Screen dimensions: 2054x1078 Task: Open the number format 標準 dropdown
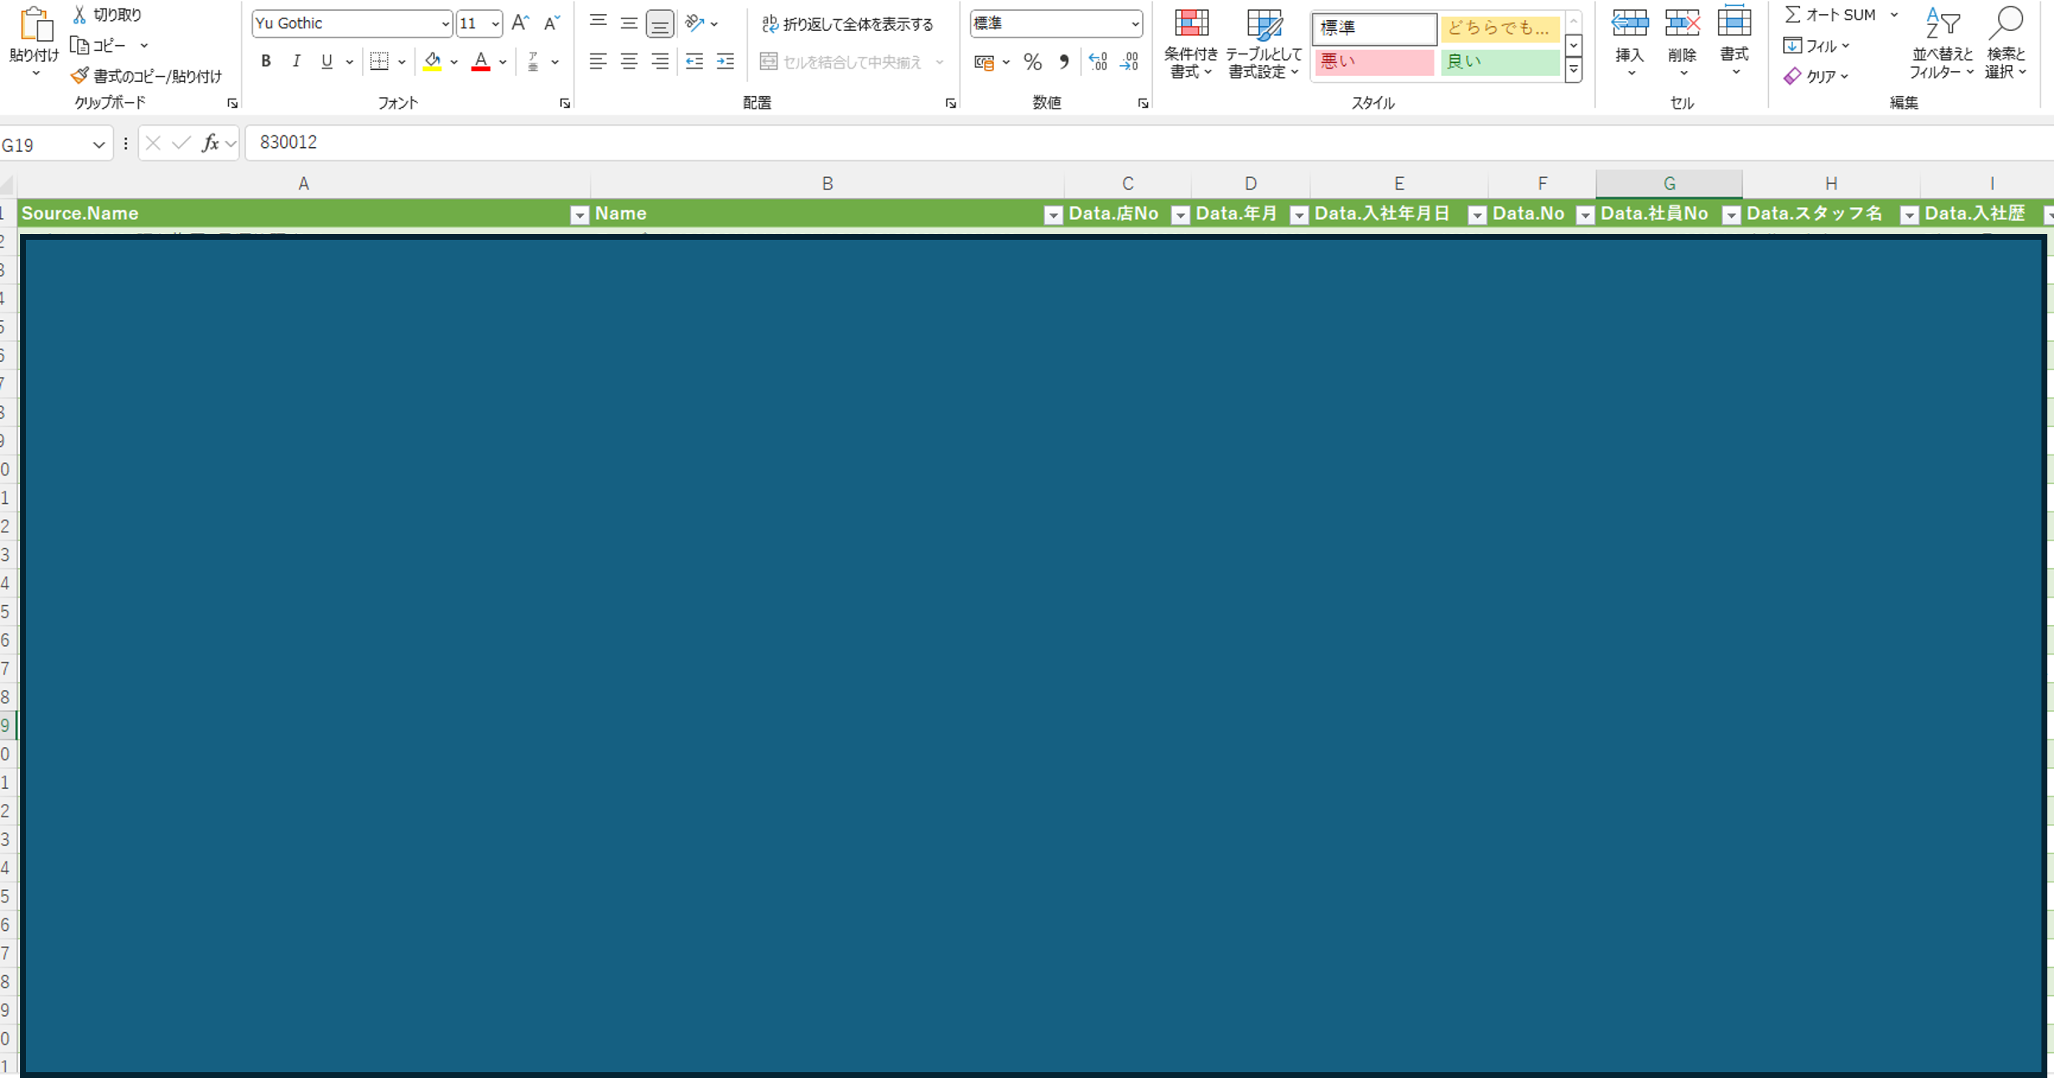(x=1134, y=23)
